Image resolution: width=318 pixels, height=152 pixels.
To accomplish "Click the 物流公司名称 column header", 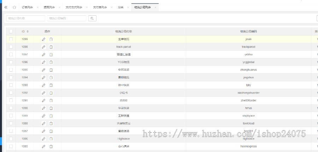I will [x=124, y=32].
